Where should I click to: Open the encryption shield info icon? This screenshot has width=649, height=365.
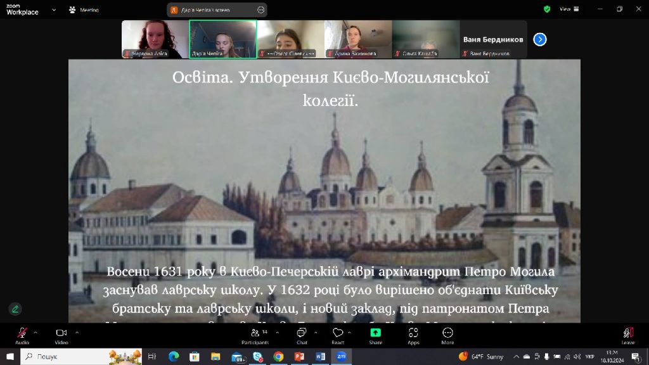pos(547,9)
